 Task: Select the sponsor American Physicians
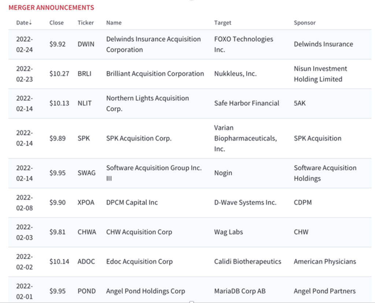tap(325, 262)
